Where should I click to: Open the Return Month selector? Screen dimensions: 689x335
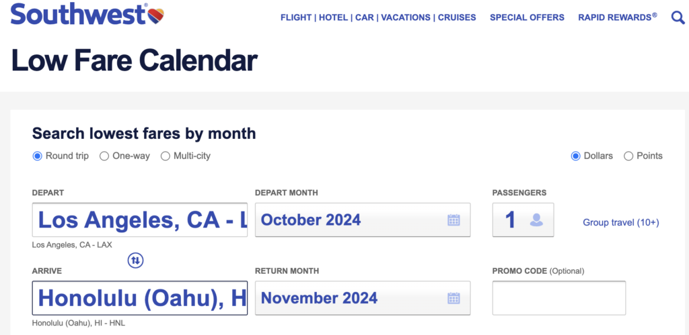350,298
